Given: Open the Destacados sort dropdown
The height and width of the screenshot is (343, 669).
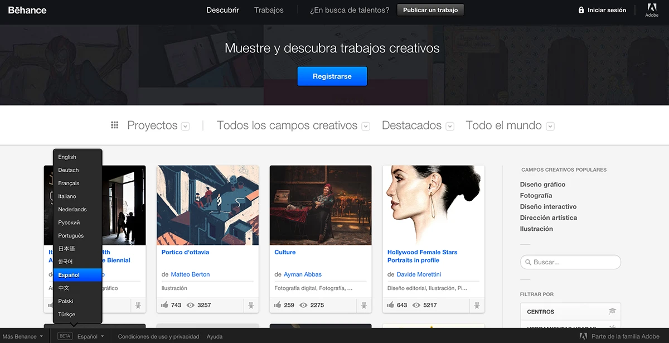Looking at the screenshot, I should (x=450, y=127).
